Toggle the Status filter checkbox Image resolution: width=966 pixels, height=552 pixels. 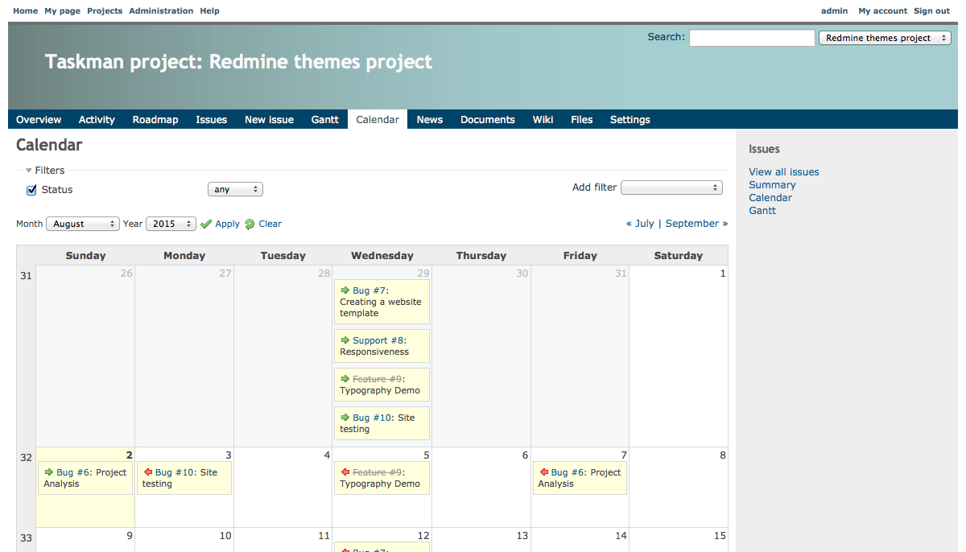(x=32, y=190)
